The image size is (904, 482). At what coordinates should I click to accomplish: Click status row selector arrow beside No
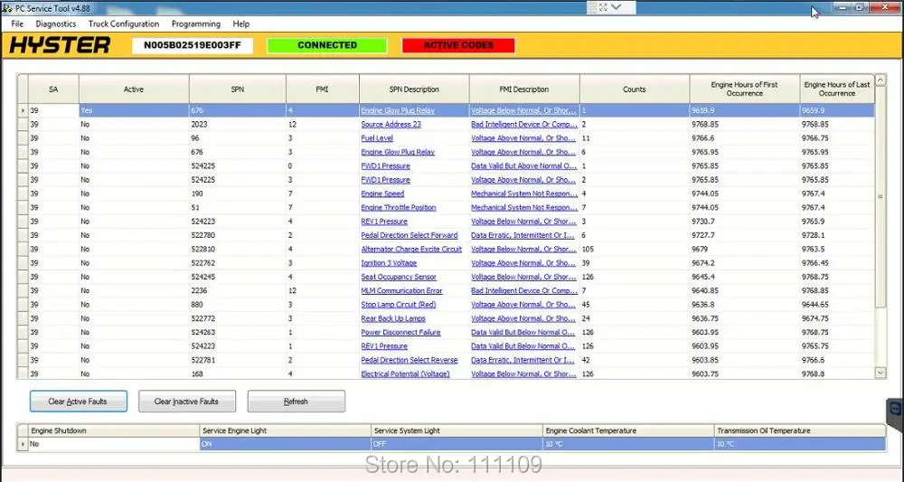point(23,444)
